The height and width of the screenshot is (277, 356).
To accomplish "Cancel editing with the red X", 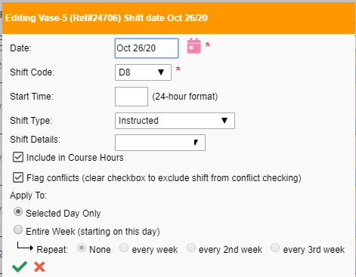I will (39, 267).
